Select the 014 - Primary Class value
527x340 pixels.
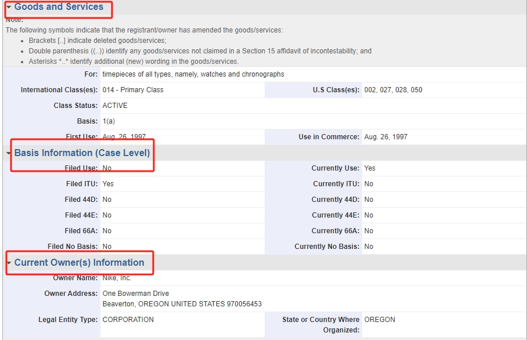[133, 90]
